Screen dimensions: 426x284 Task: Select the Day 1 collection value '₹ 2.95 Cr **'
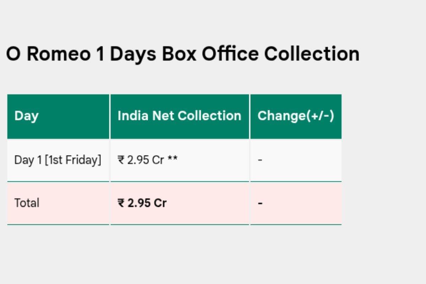click(147, 160)
